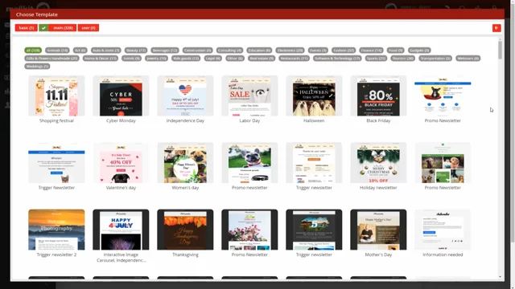Filter by Software & Technology tag
This screenshot has width=515, height=289.
coord(337,59)
